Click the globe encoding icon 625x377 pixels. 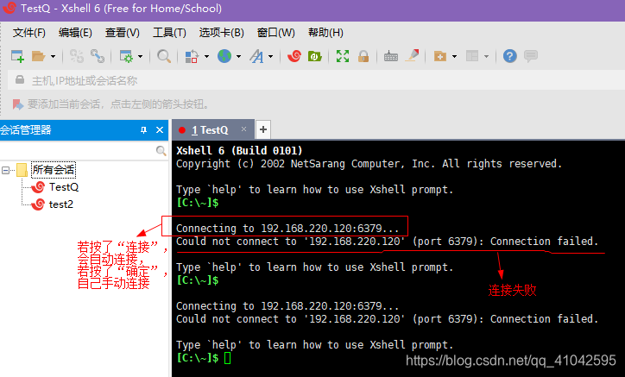tap(224, 56)
